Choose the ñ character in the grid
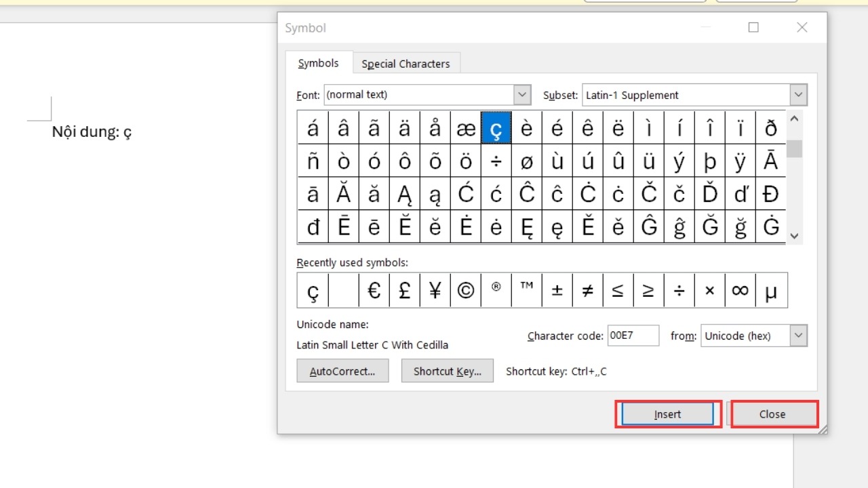Viewport: 868px width, 488px height. click(x=313, y=161)
